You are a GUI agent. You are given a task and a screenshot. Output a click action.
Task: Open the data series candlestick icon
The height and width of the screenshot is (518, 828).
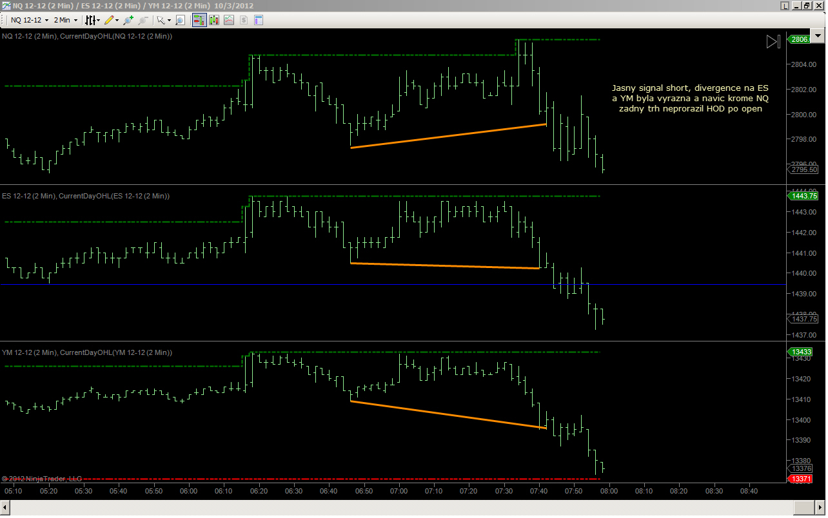pos(214,20)
